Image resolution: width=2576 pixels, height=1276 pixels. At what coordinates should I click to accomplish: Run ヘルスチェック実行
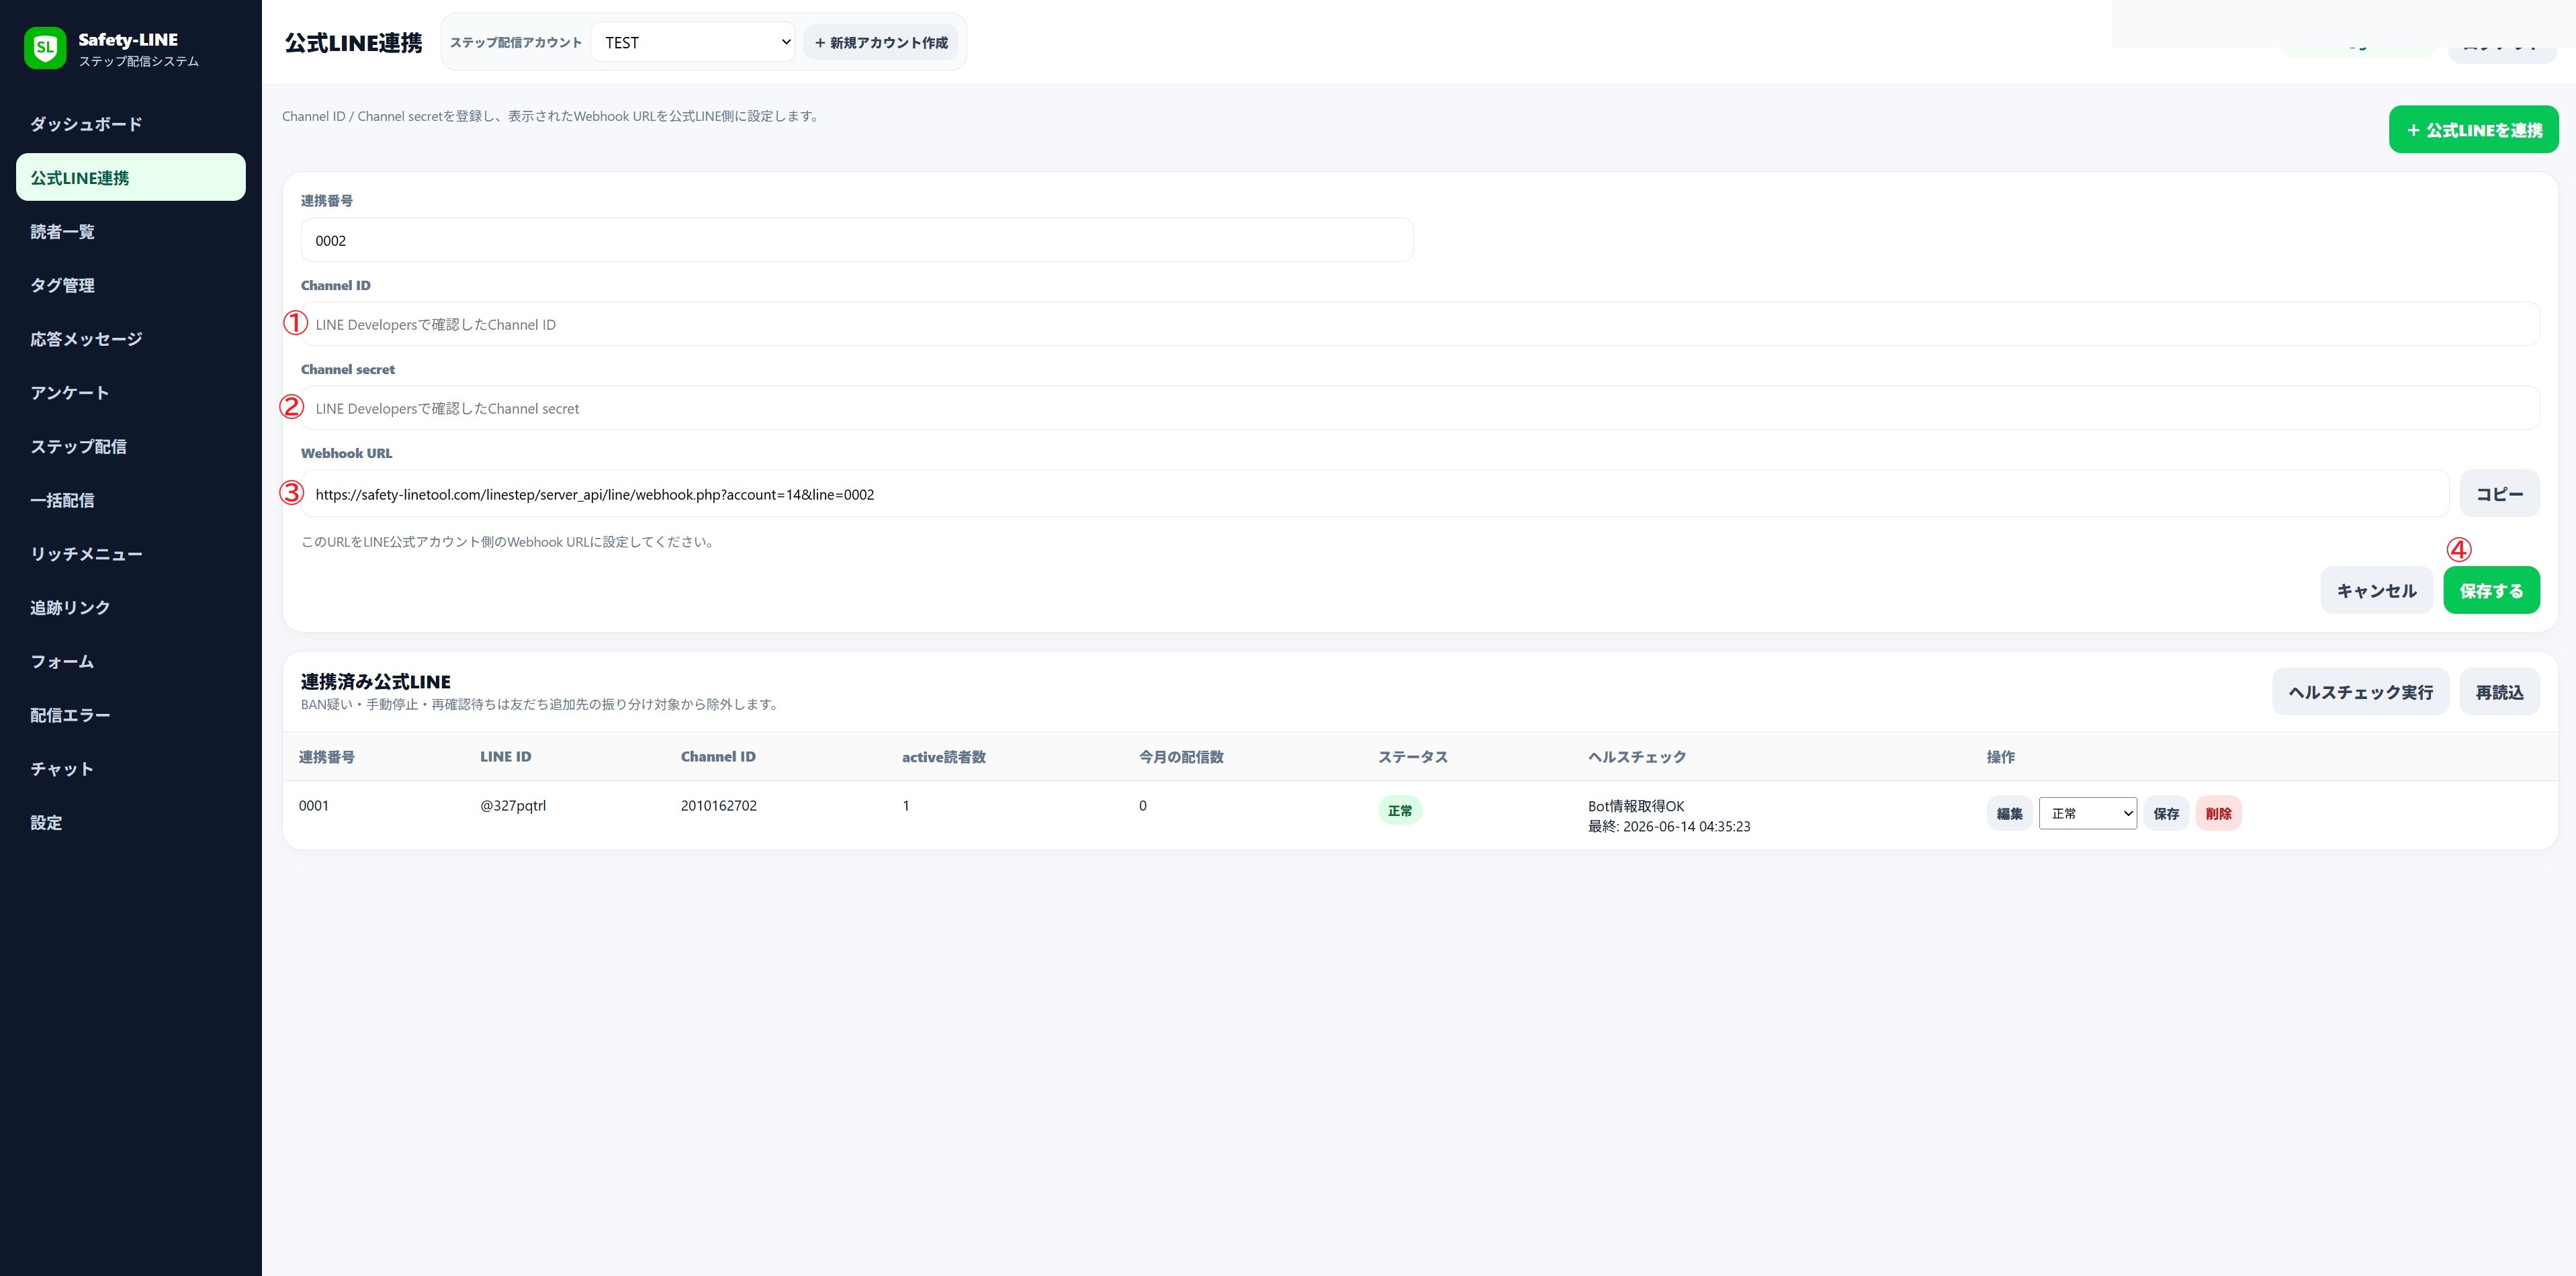tap(2360, 692)
